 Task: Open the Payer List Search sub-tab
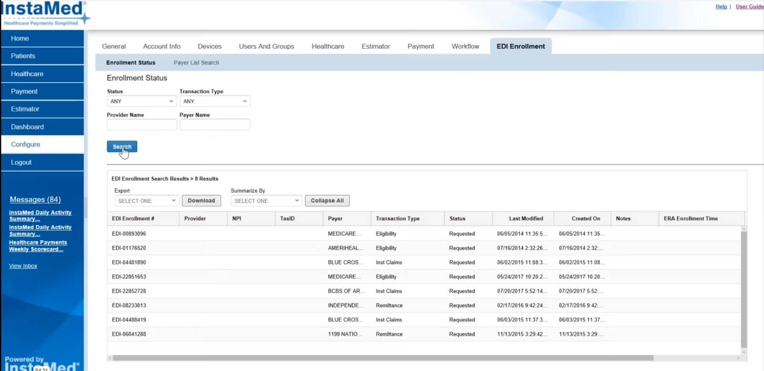[196, 62]
